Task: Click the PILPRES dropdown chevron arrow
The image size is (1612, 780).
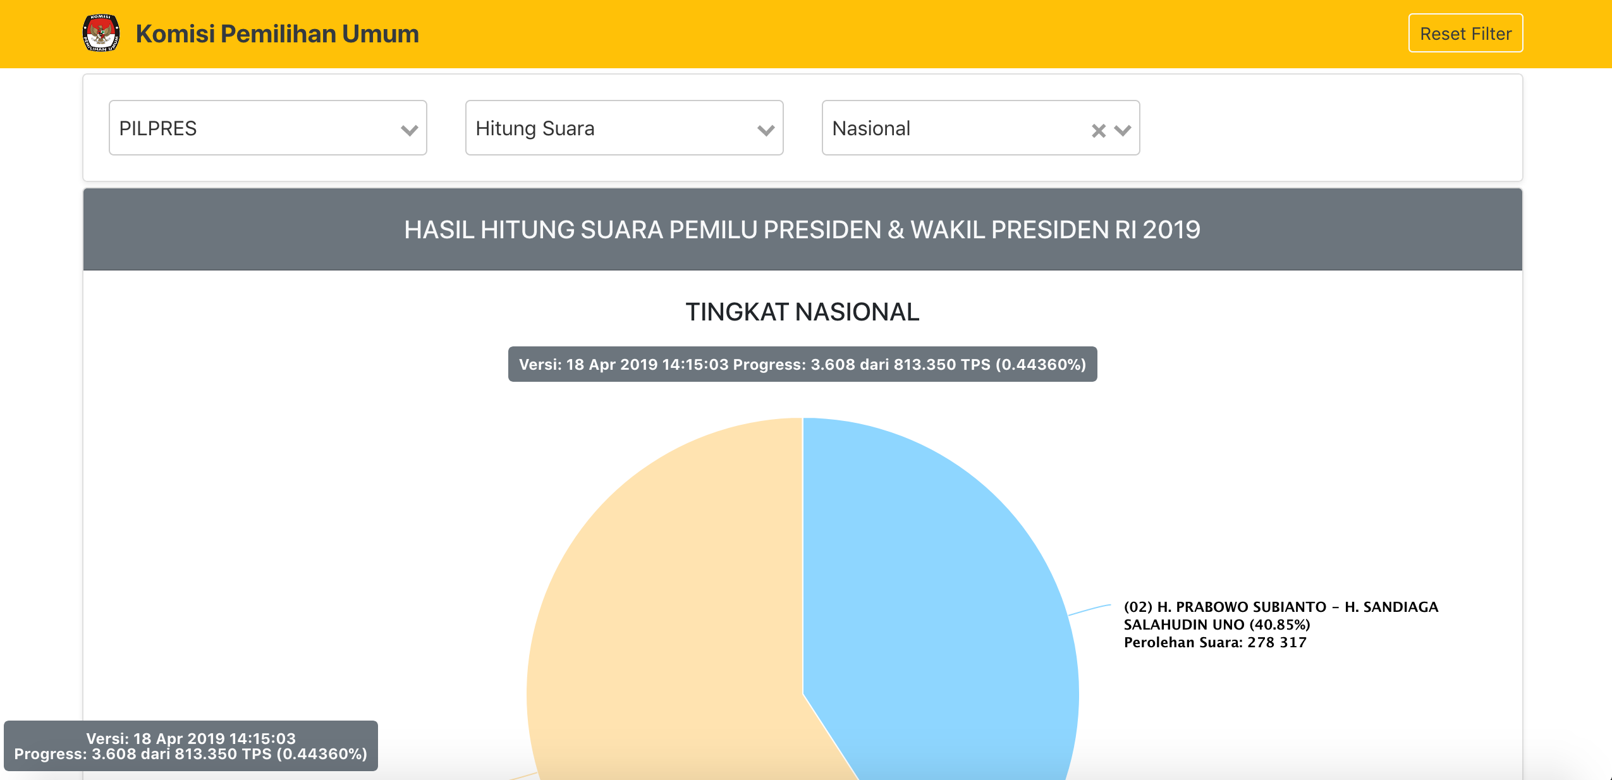Action: (x=409, y=130)
